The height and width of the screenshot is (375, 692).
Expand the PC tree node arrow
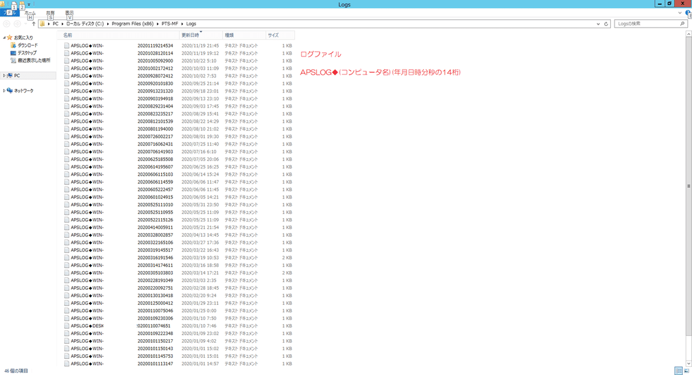pos(4,76)
